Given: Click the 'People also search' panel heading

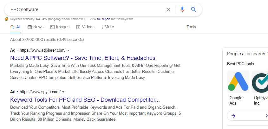Looking at the screenshot, I should point(247,54).
